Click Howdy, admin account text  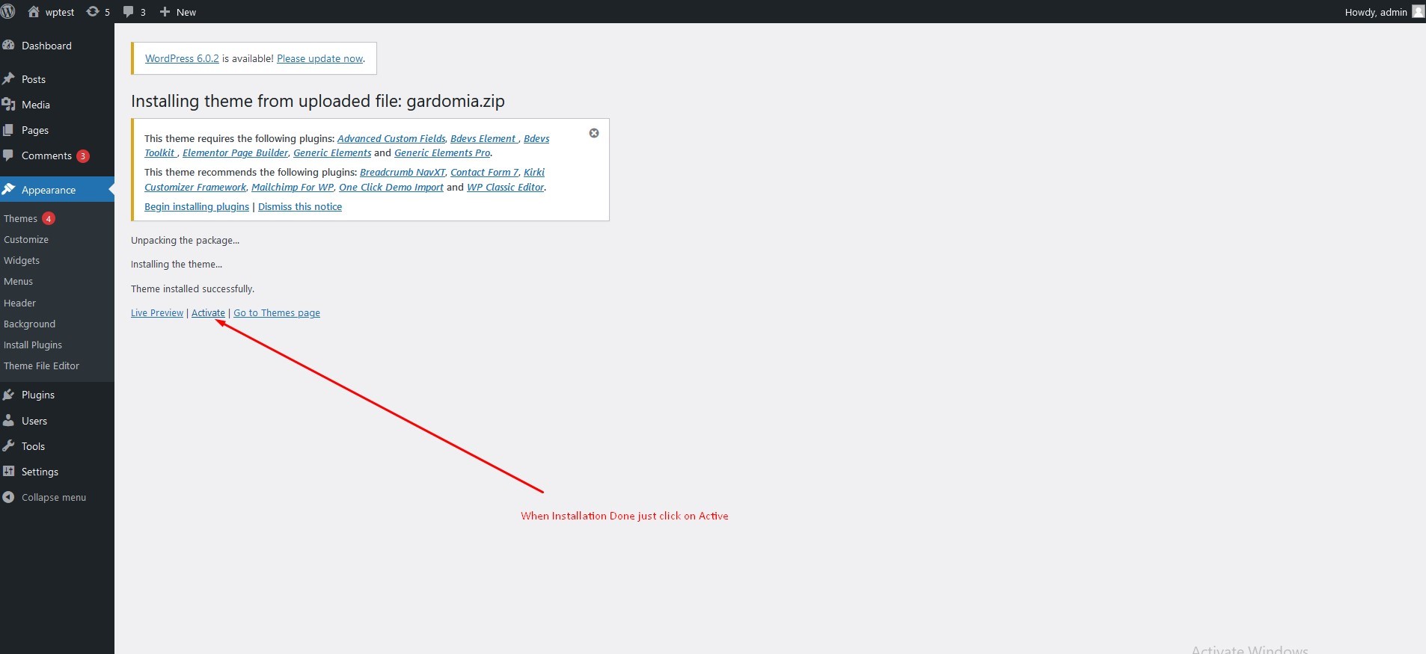pyautogui.click(x=1376, y=12)
